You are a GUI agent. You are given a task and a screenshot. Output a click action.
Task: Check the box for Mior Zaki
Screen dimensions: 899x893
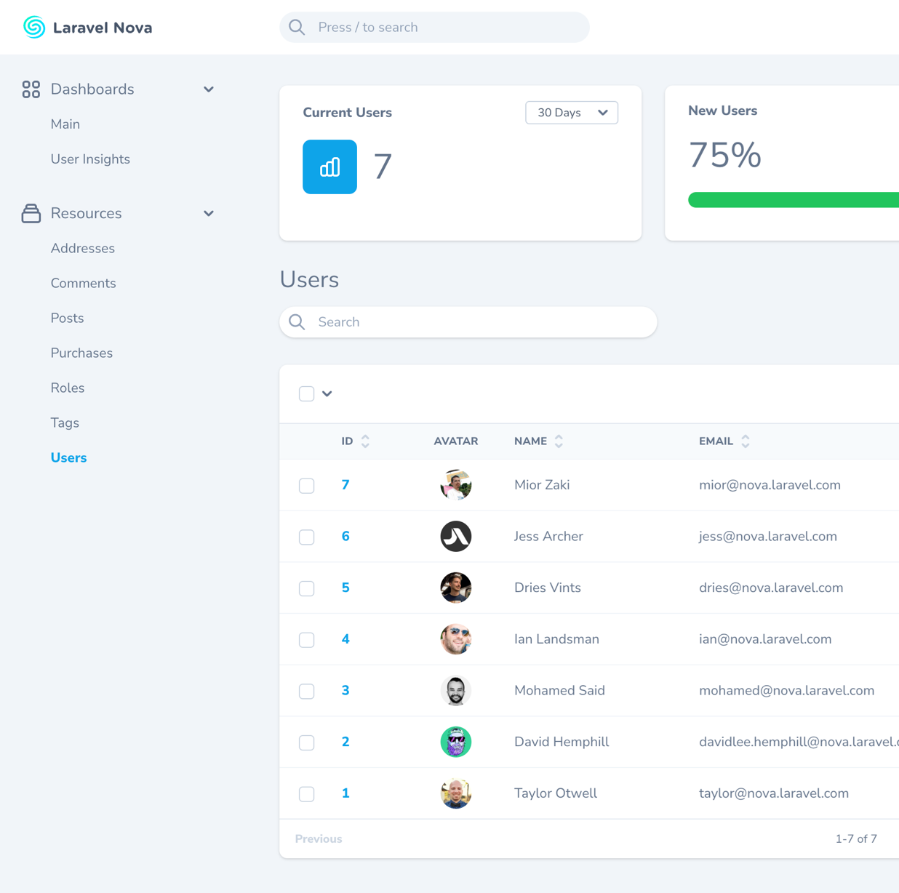pos(307,486)
